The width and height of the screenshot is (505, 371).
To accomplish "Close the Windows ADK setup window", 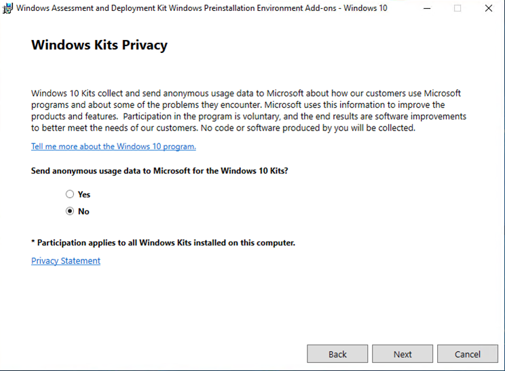I will click(x=489, y=9).
